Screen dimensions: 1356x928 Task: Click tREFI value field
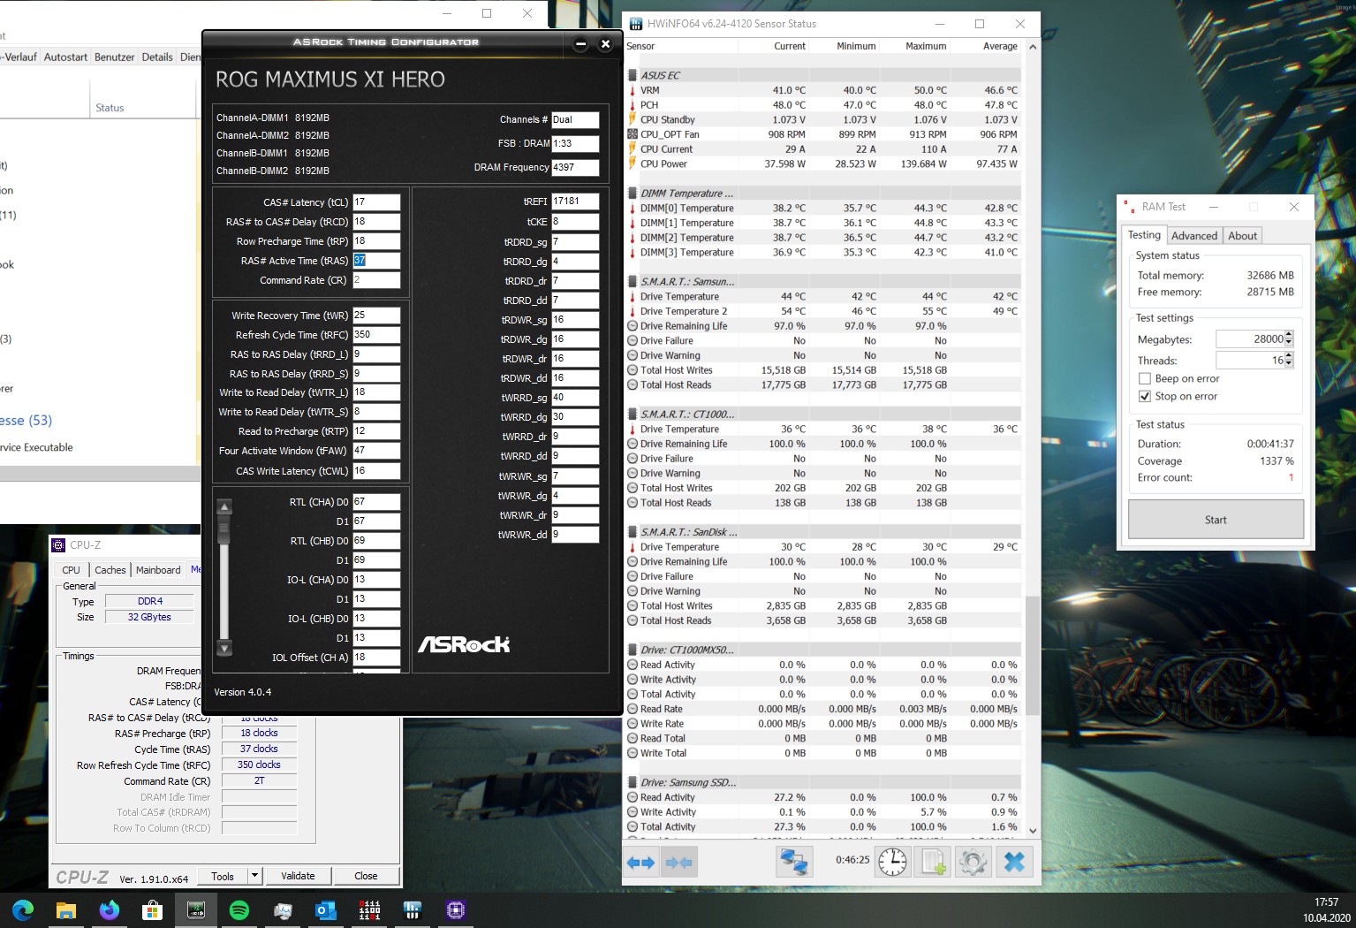pyautogui.click(x=575, y=202)
